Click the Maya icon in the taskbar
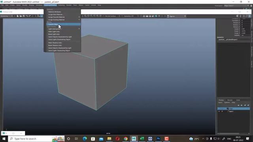This screenshot has width=253, height=142. click(x=134, y=138)
